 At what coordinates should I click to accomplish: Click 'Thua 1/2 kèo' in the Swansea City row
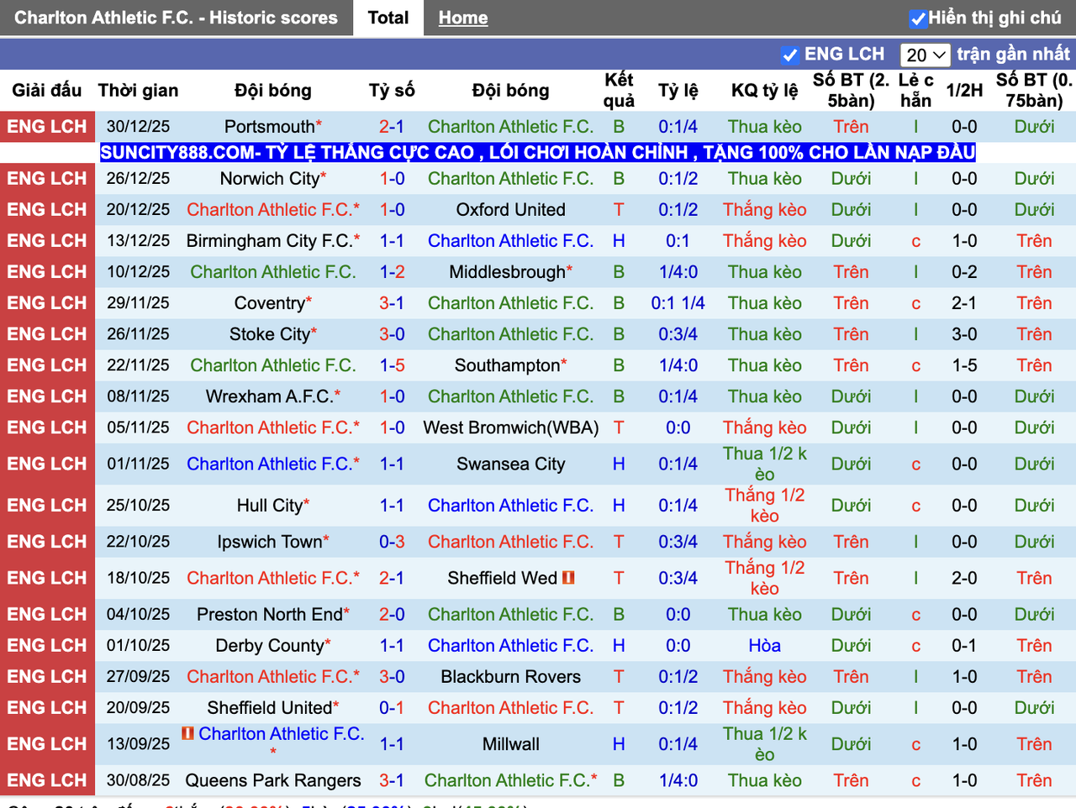pyautogui.click(x=765, y=464)
